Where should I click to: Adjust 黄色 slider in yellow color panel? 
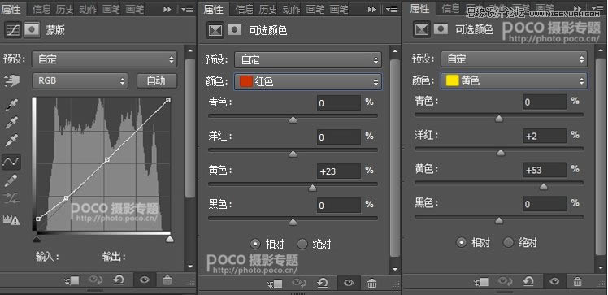point(544,187)
